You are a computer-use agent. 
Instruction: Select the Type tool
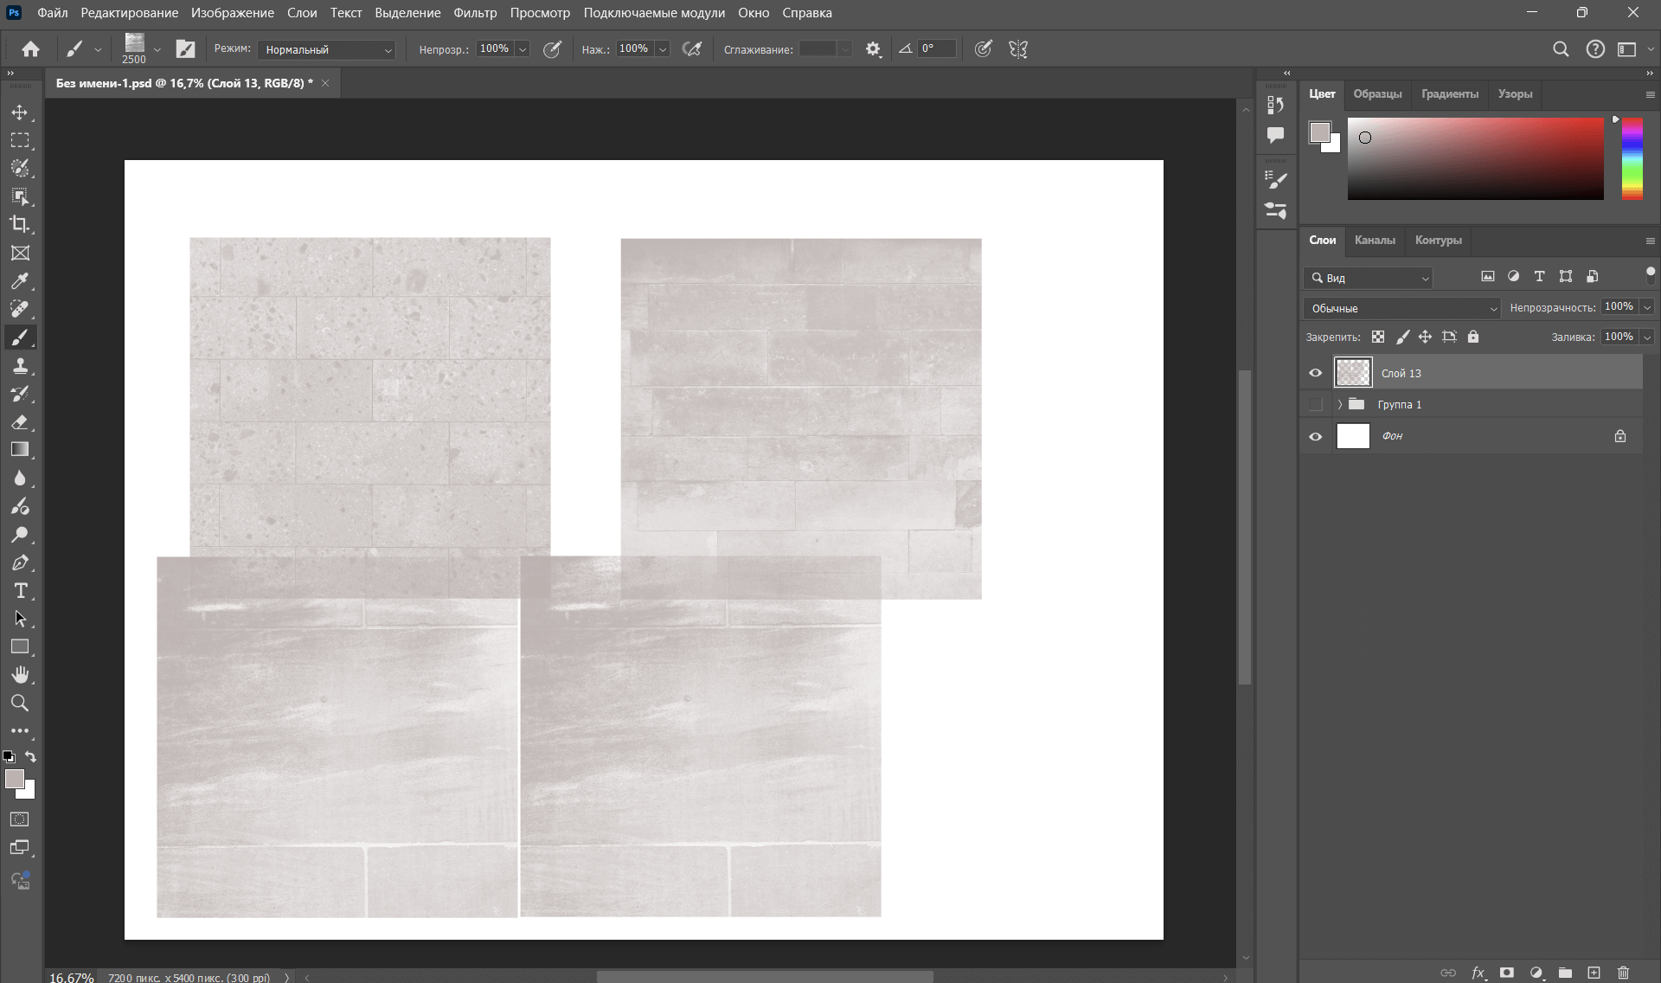click(21, 591)
